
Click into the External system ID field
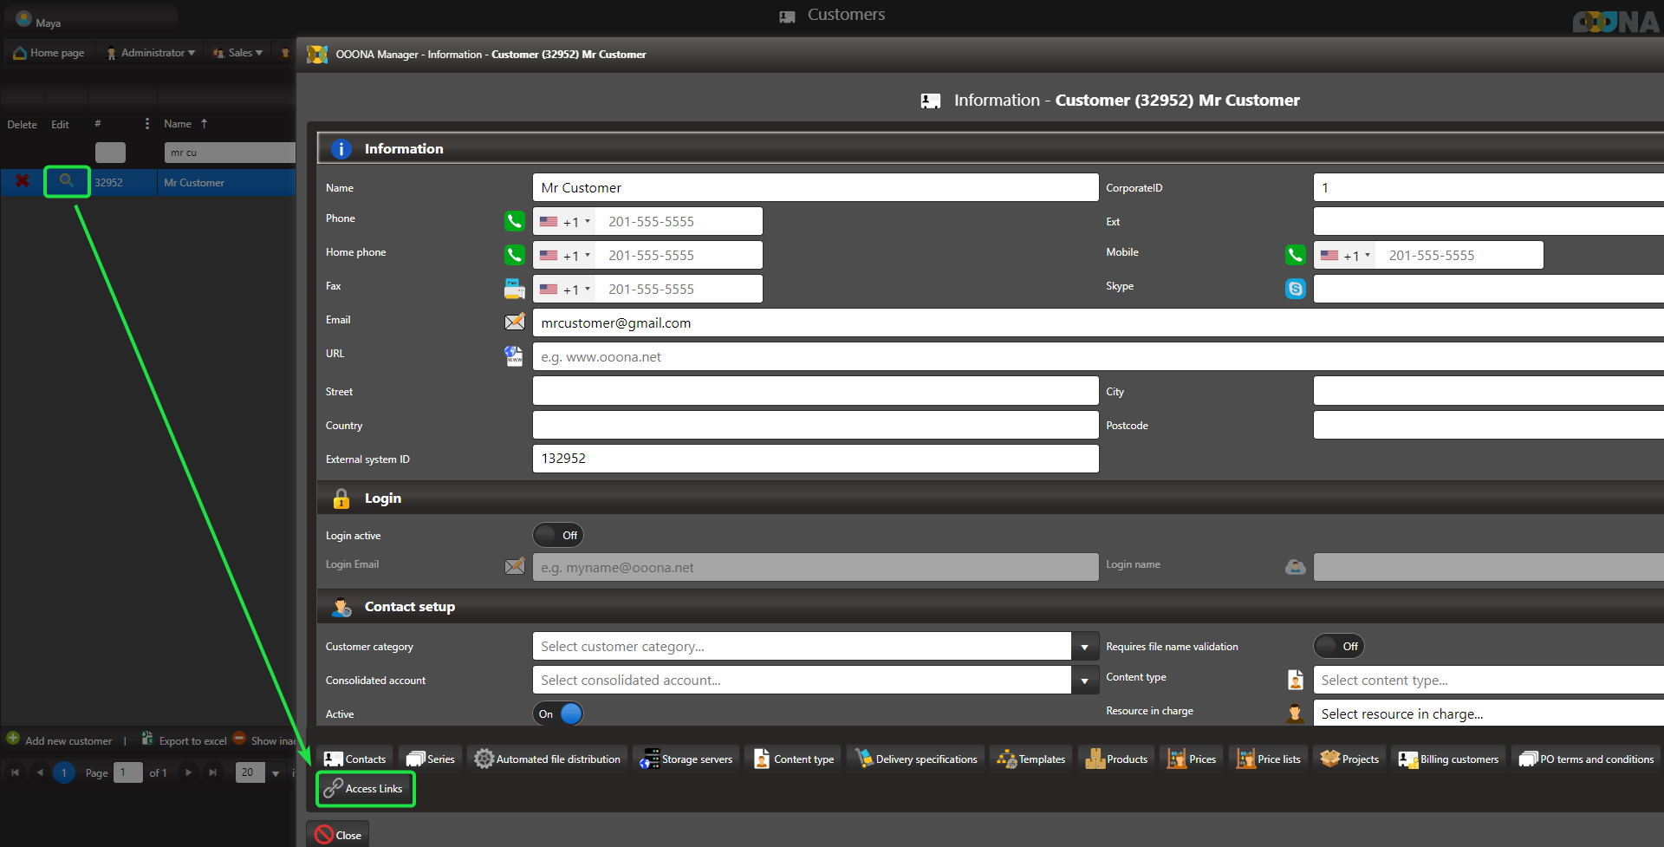[x=815, y=459]
